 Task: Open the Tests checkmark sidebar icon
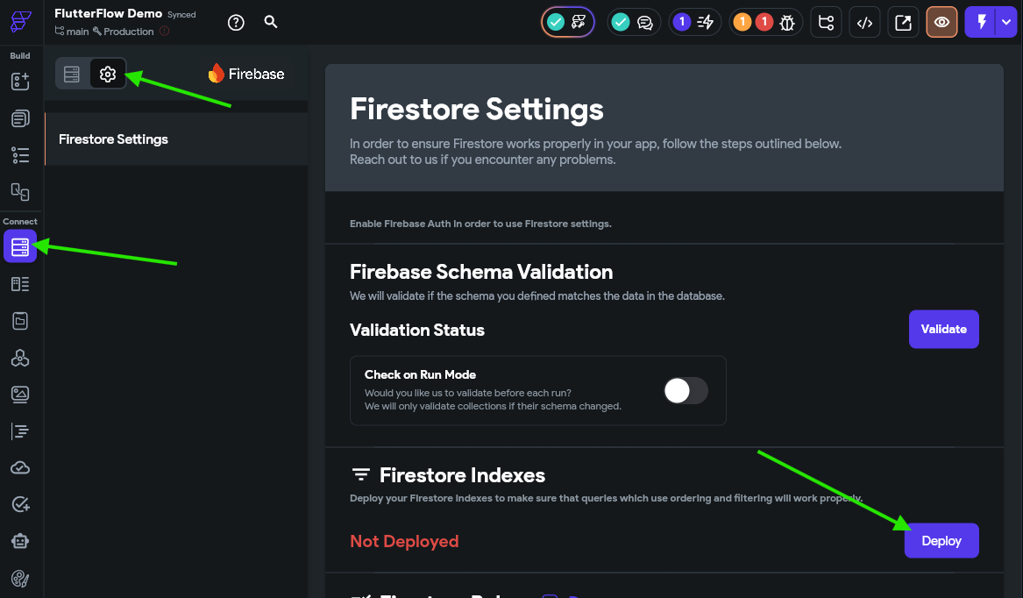(20, 504)
